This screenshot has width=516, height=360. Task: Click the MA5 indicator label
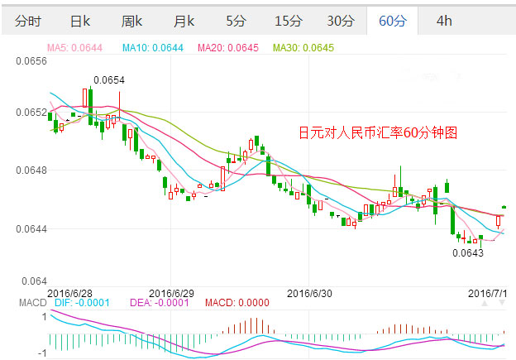(x=74, y=47)
